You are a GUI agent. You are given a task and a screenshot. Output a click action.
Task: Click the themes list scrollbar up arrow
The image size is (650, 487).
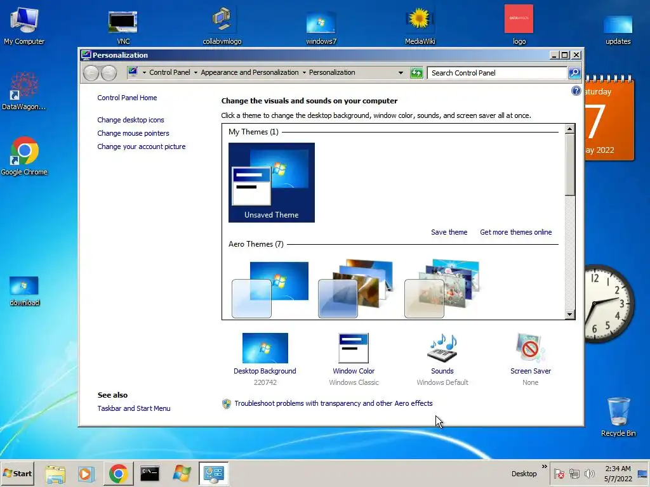pyautogui.click(x=570, y=129)
